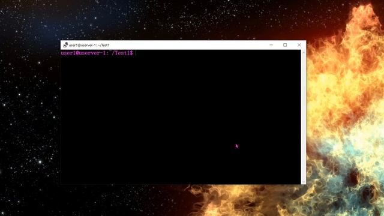Click the terminal scrollbar down arrow
The height and width of the screenshot is (216, 384).
[x=304, y=182]
